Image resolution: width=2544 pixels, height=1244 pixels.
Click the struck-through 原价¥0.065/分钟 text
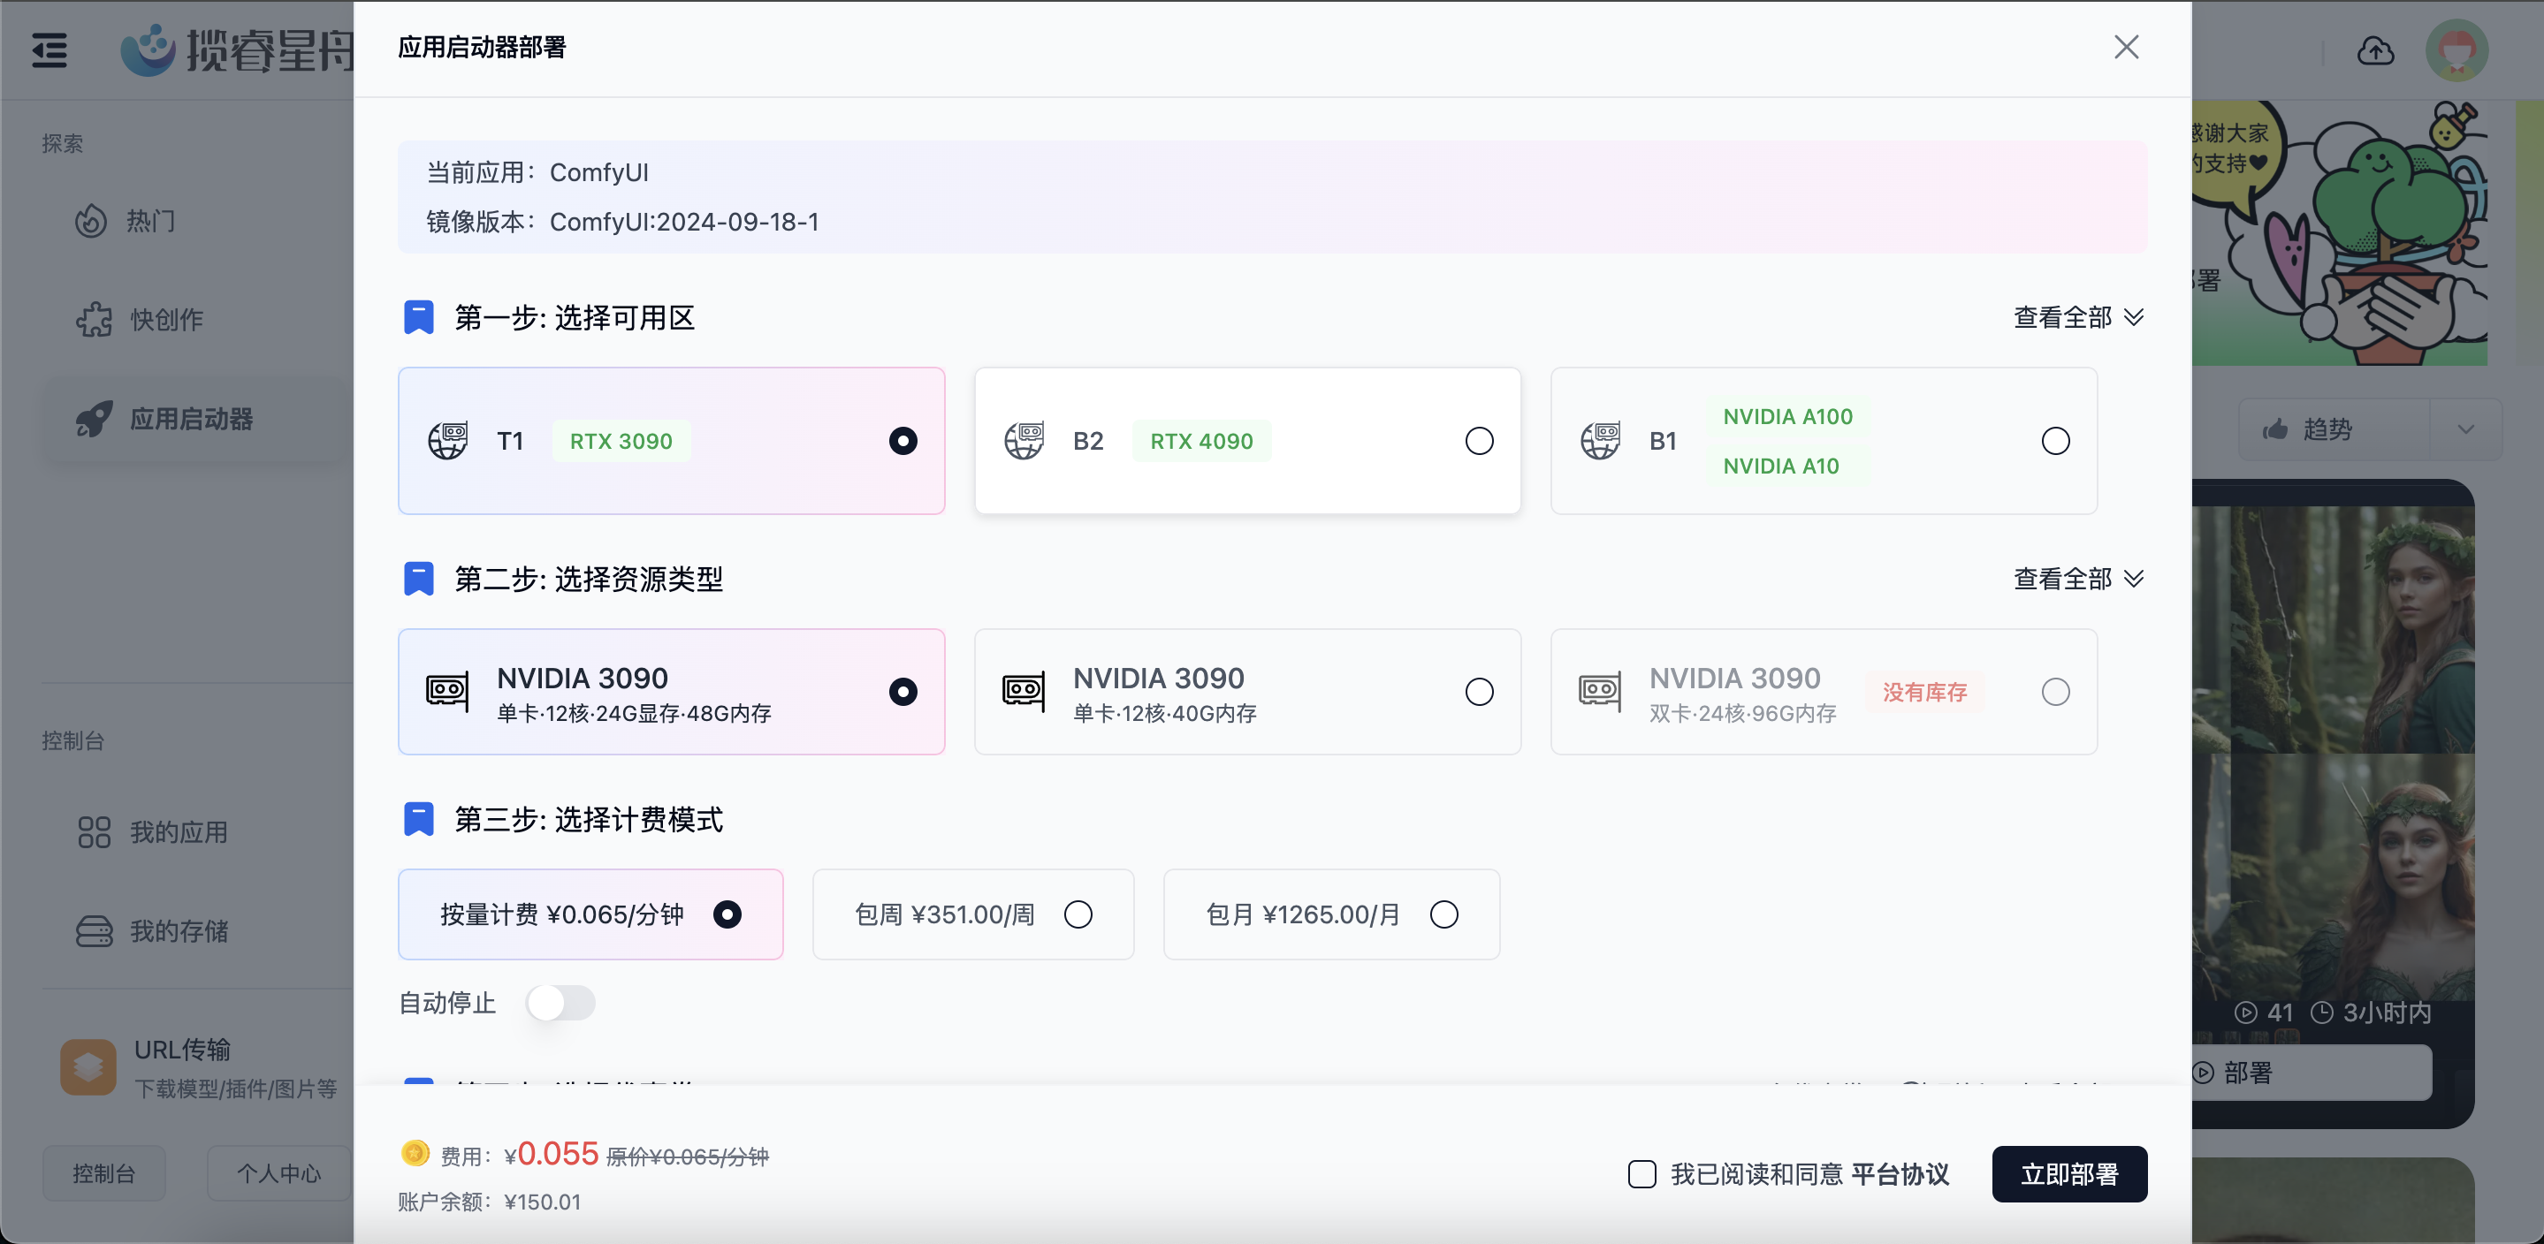pyautogui.click(x=688, y=1157)
